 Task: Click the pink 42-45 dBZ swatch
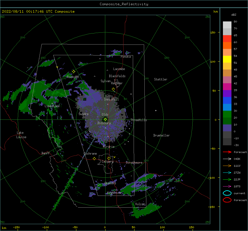(x=227, y=80)
